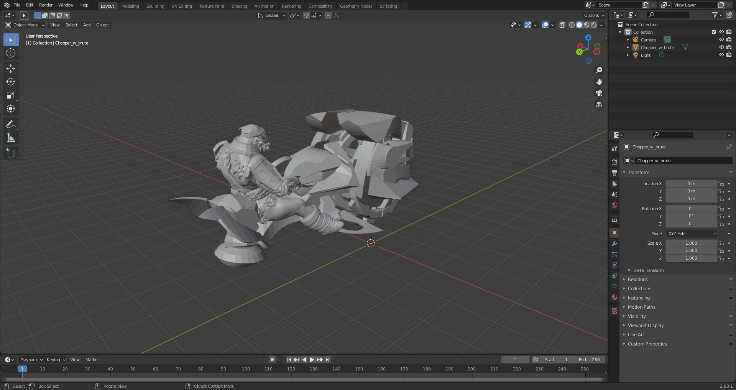Switch to the Sculpting workspace
This screenshot has height=390, width=736.
tap(155, 6)
